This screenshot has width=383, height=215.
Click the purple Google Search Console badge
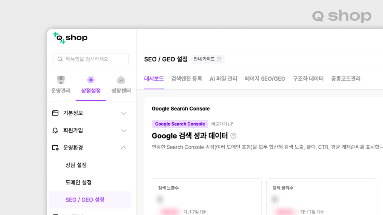(x=180, y=124)
